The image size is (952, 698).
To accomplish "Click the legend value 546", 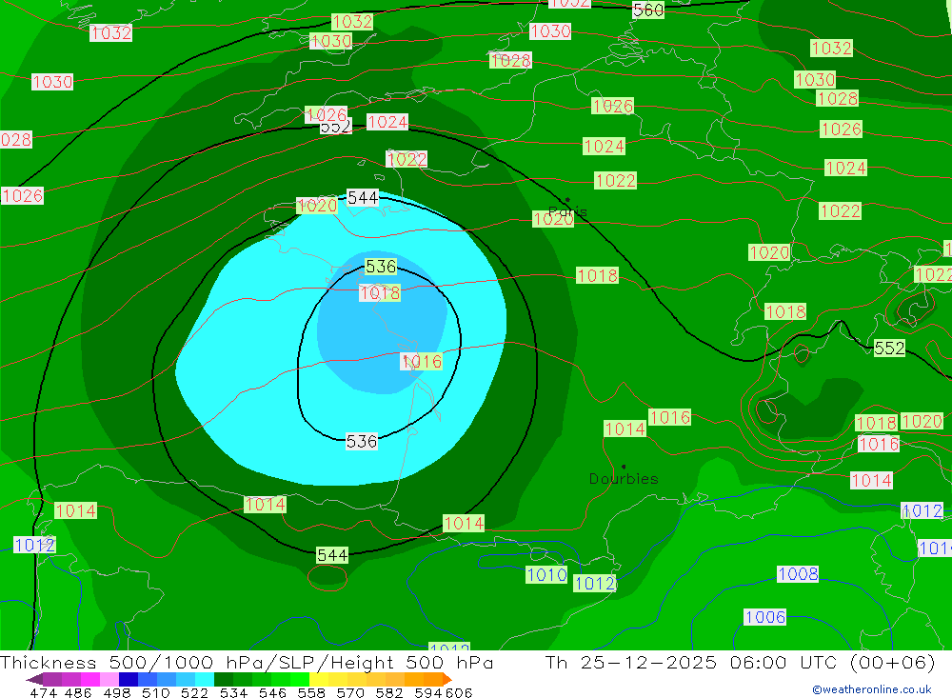I will tap(272, 692).
